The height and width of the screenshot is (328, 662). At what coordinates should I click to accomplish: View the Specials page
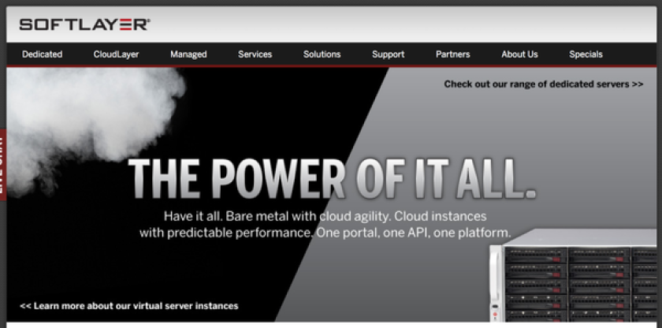(x=586, y=54)
